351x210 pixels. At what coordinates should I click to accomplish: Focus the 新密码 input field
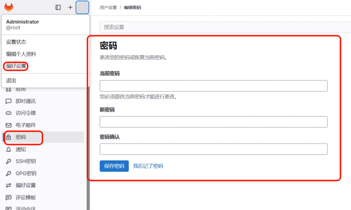point(214,122)
